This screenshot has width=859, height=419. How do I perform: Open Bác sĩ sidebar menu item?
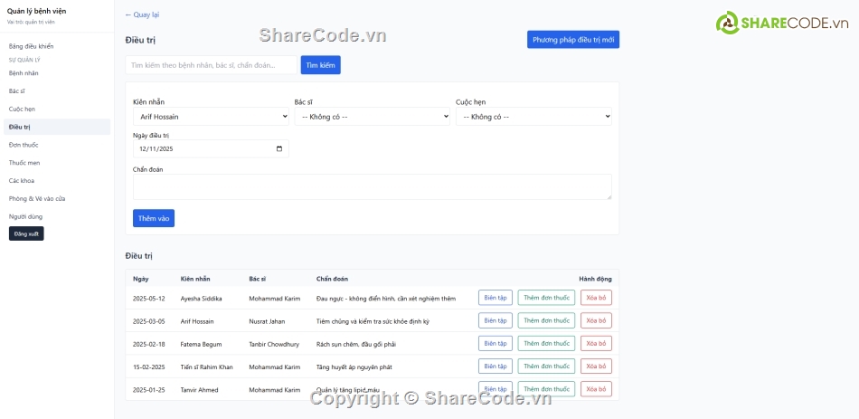tap(17, 91)
